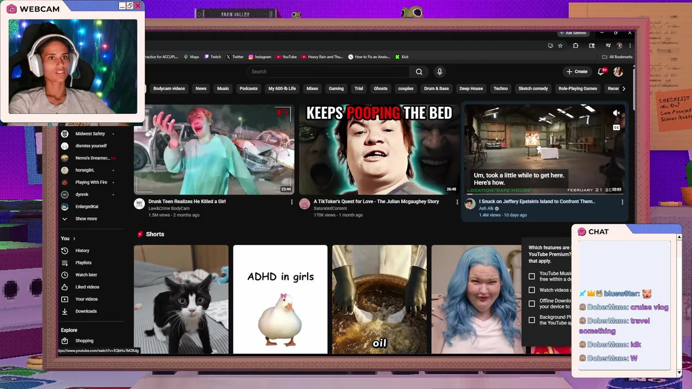Expand the You section chevron
Image resolution: width=692 pixels, height=389 pixels.
(74, 238)
